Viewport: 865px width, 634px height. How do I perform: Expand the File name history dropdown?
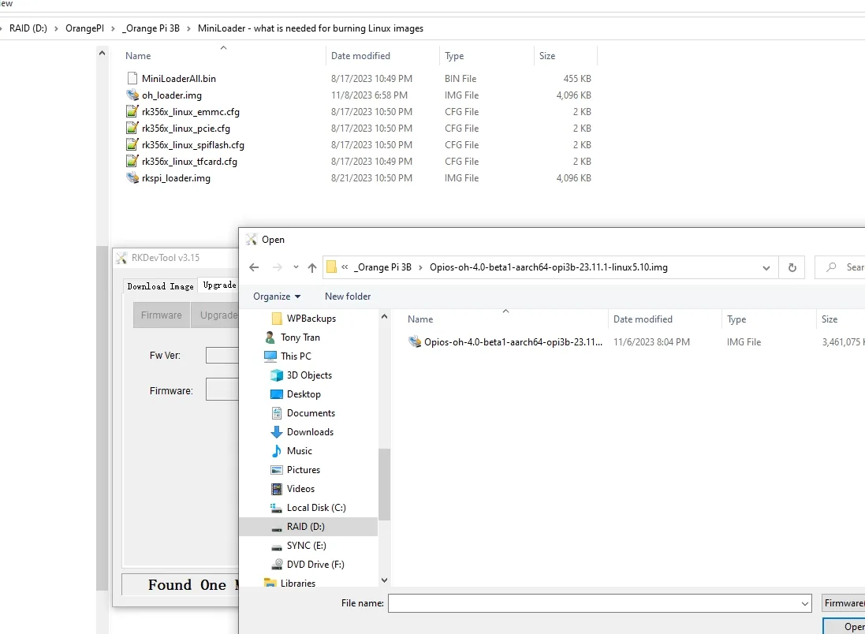tap(805, 604)
